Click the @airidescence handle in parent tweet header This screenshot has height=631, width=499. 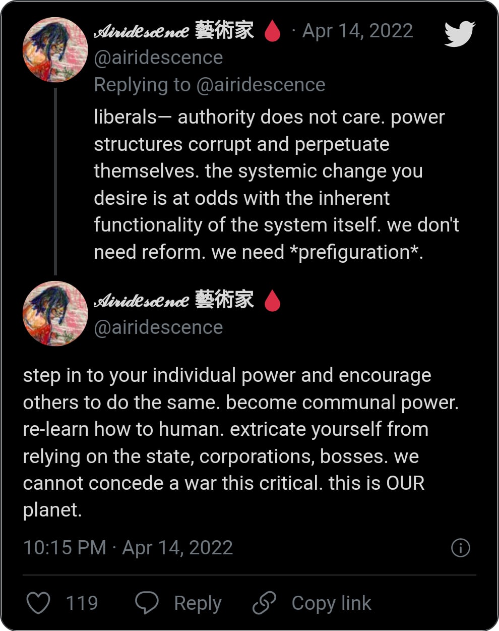click(158, 58)
